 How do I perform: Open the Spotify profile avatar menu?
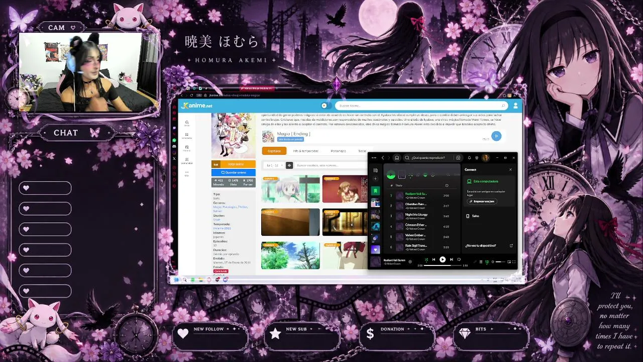pyautogui.click(x=485, y=158)
